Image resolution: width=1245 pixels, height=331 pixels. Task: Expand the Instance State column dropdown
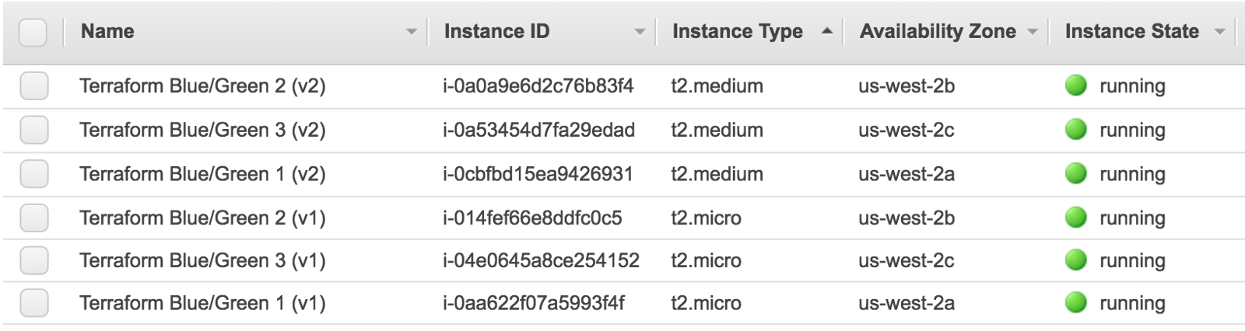click(1219, 32)
